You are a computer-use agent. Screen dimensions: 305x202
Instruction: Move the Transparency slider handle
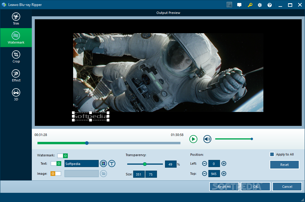(145, 164)
